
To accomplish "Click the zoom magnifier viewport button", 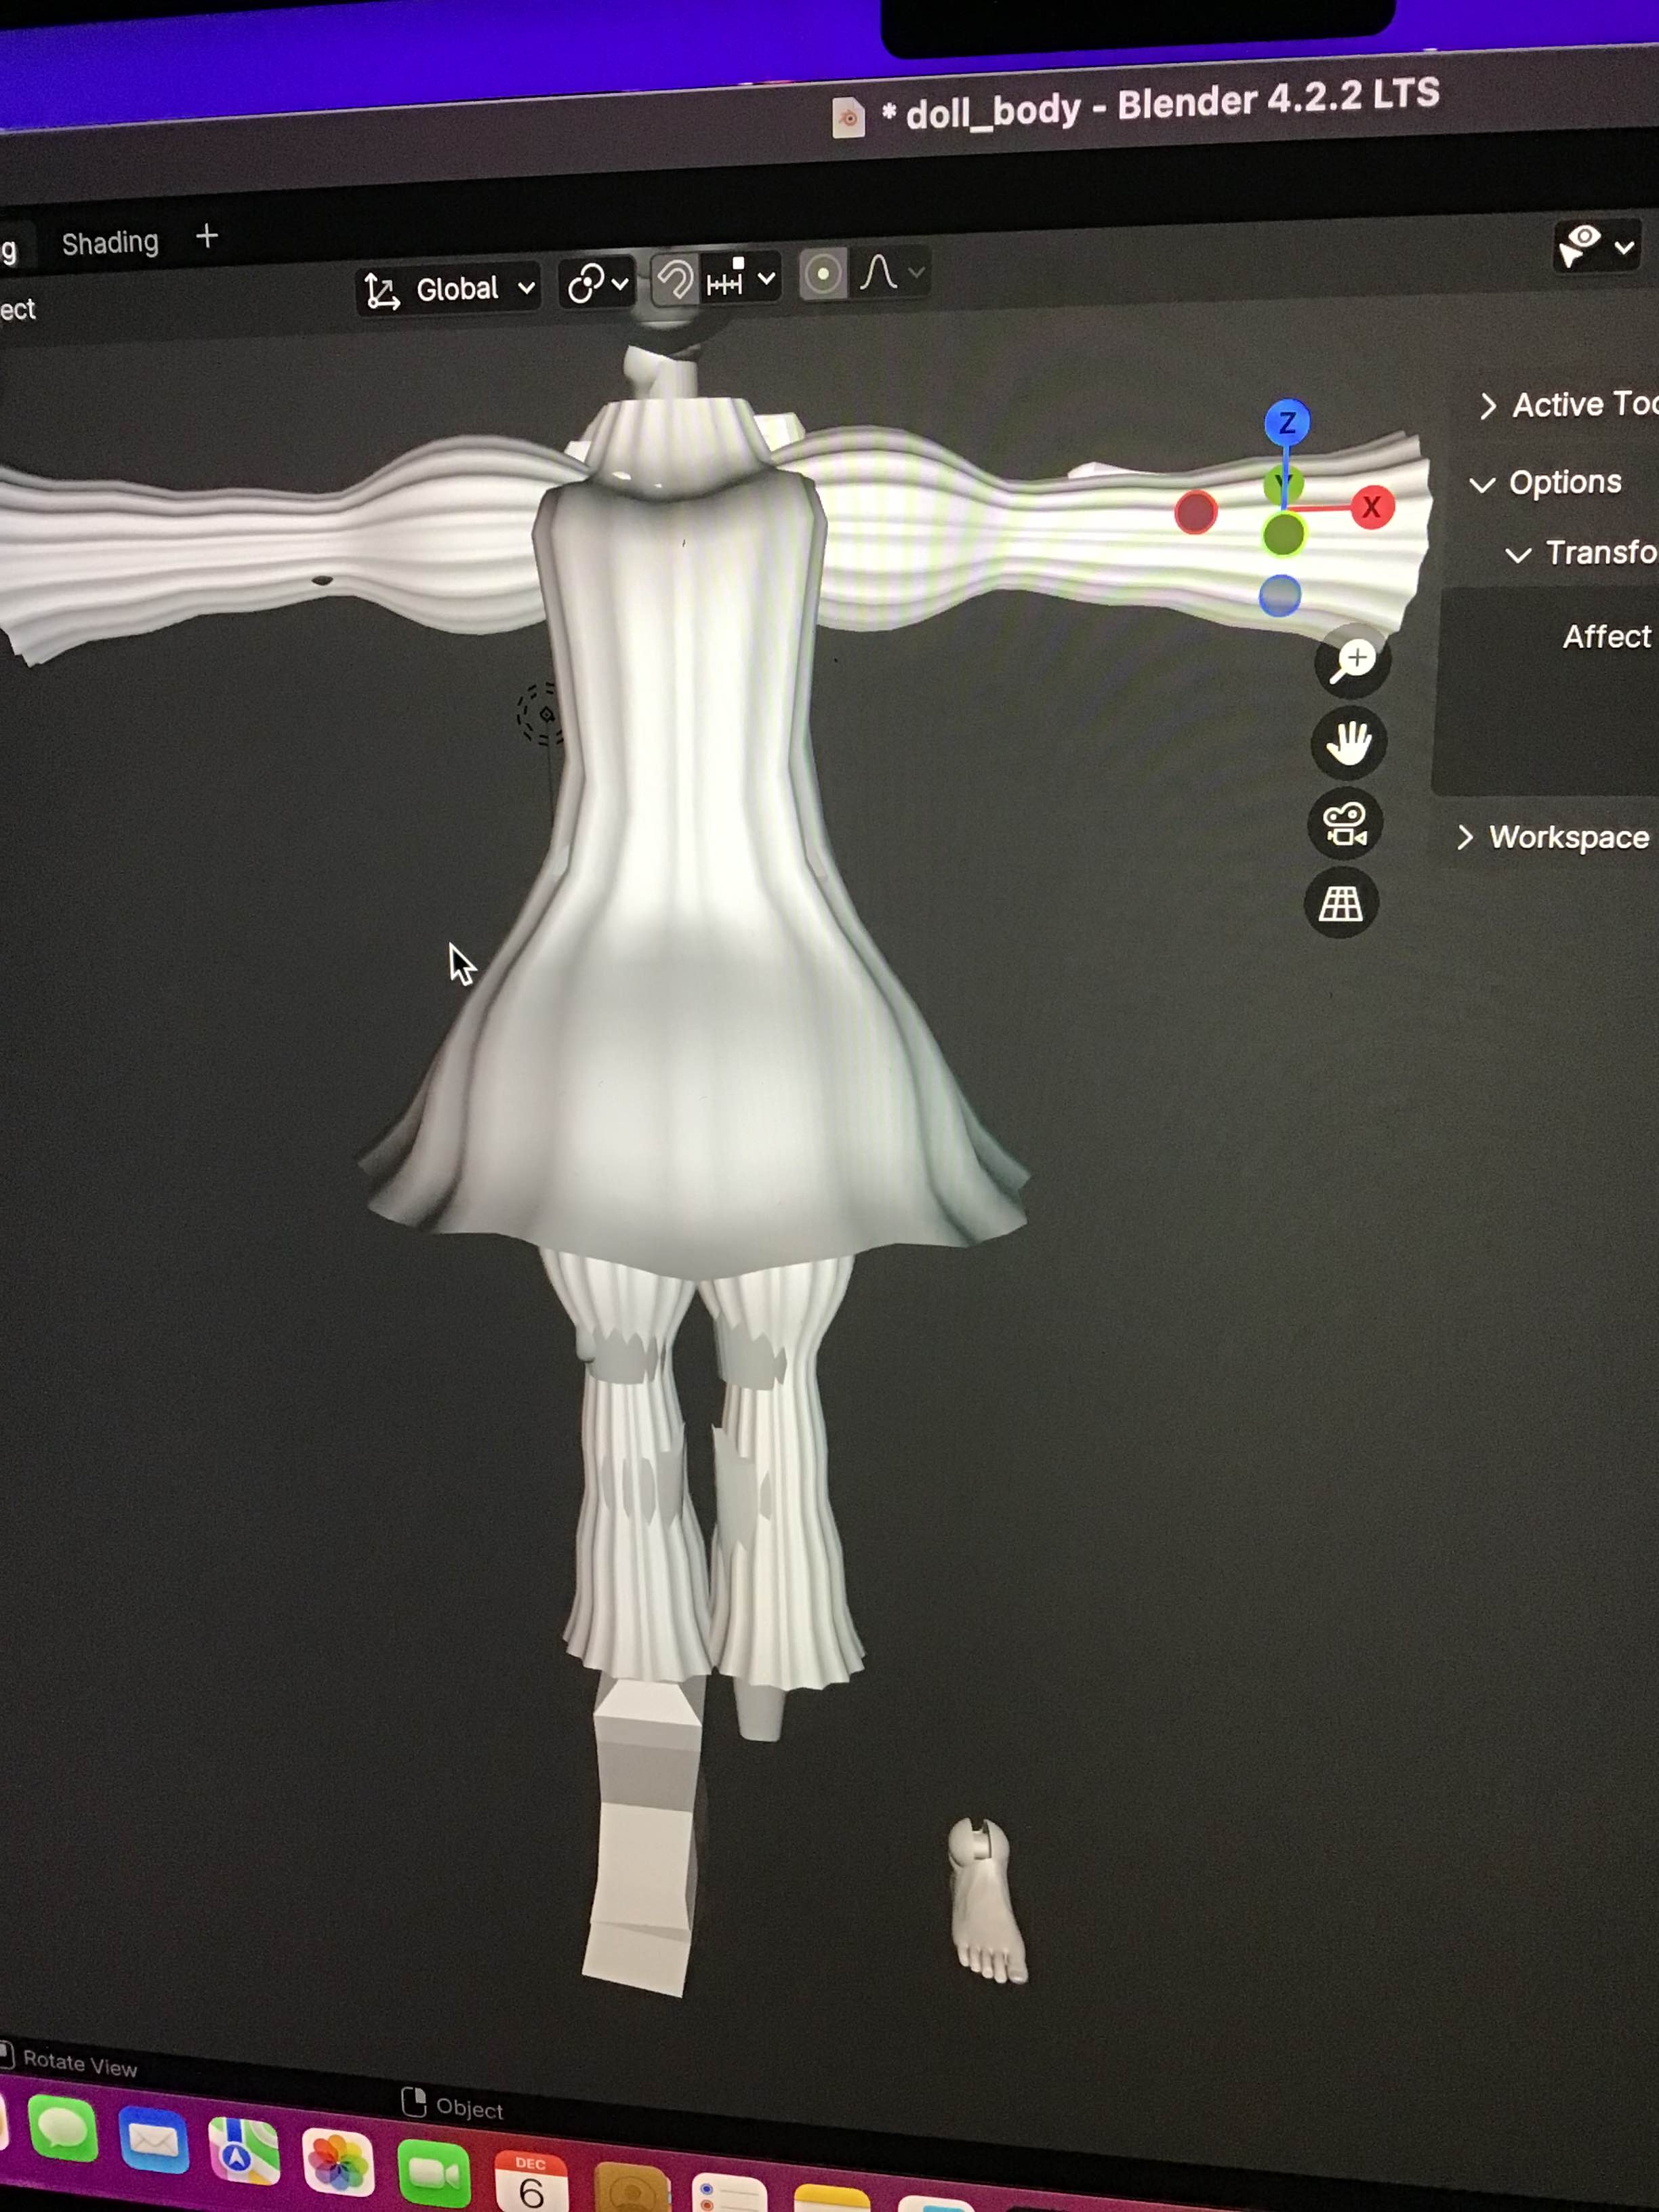I will 1352,662.
